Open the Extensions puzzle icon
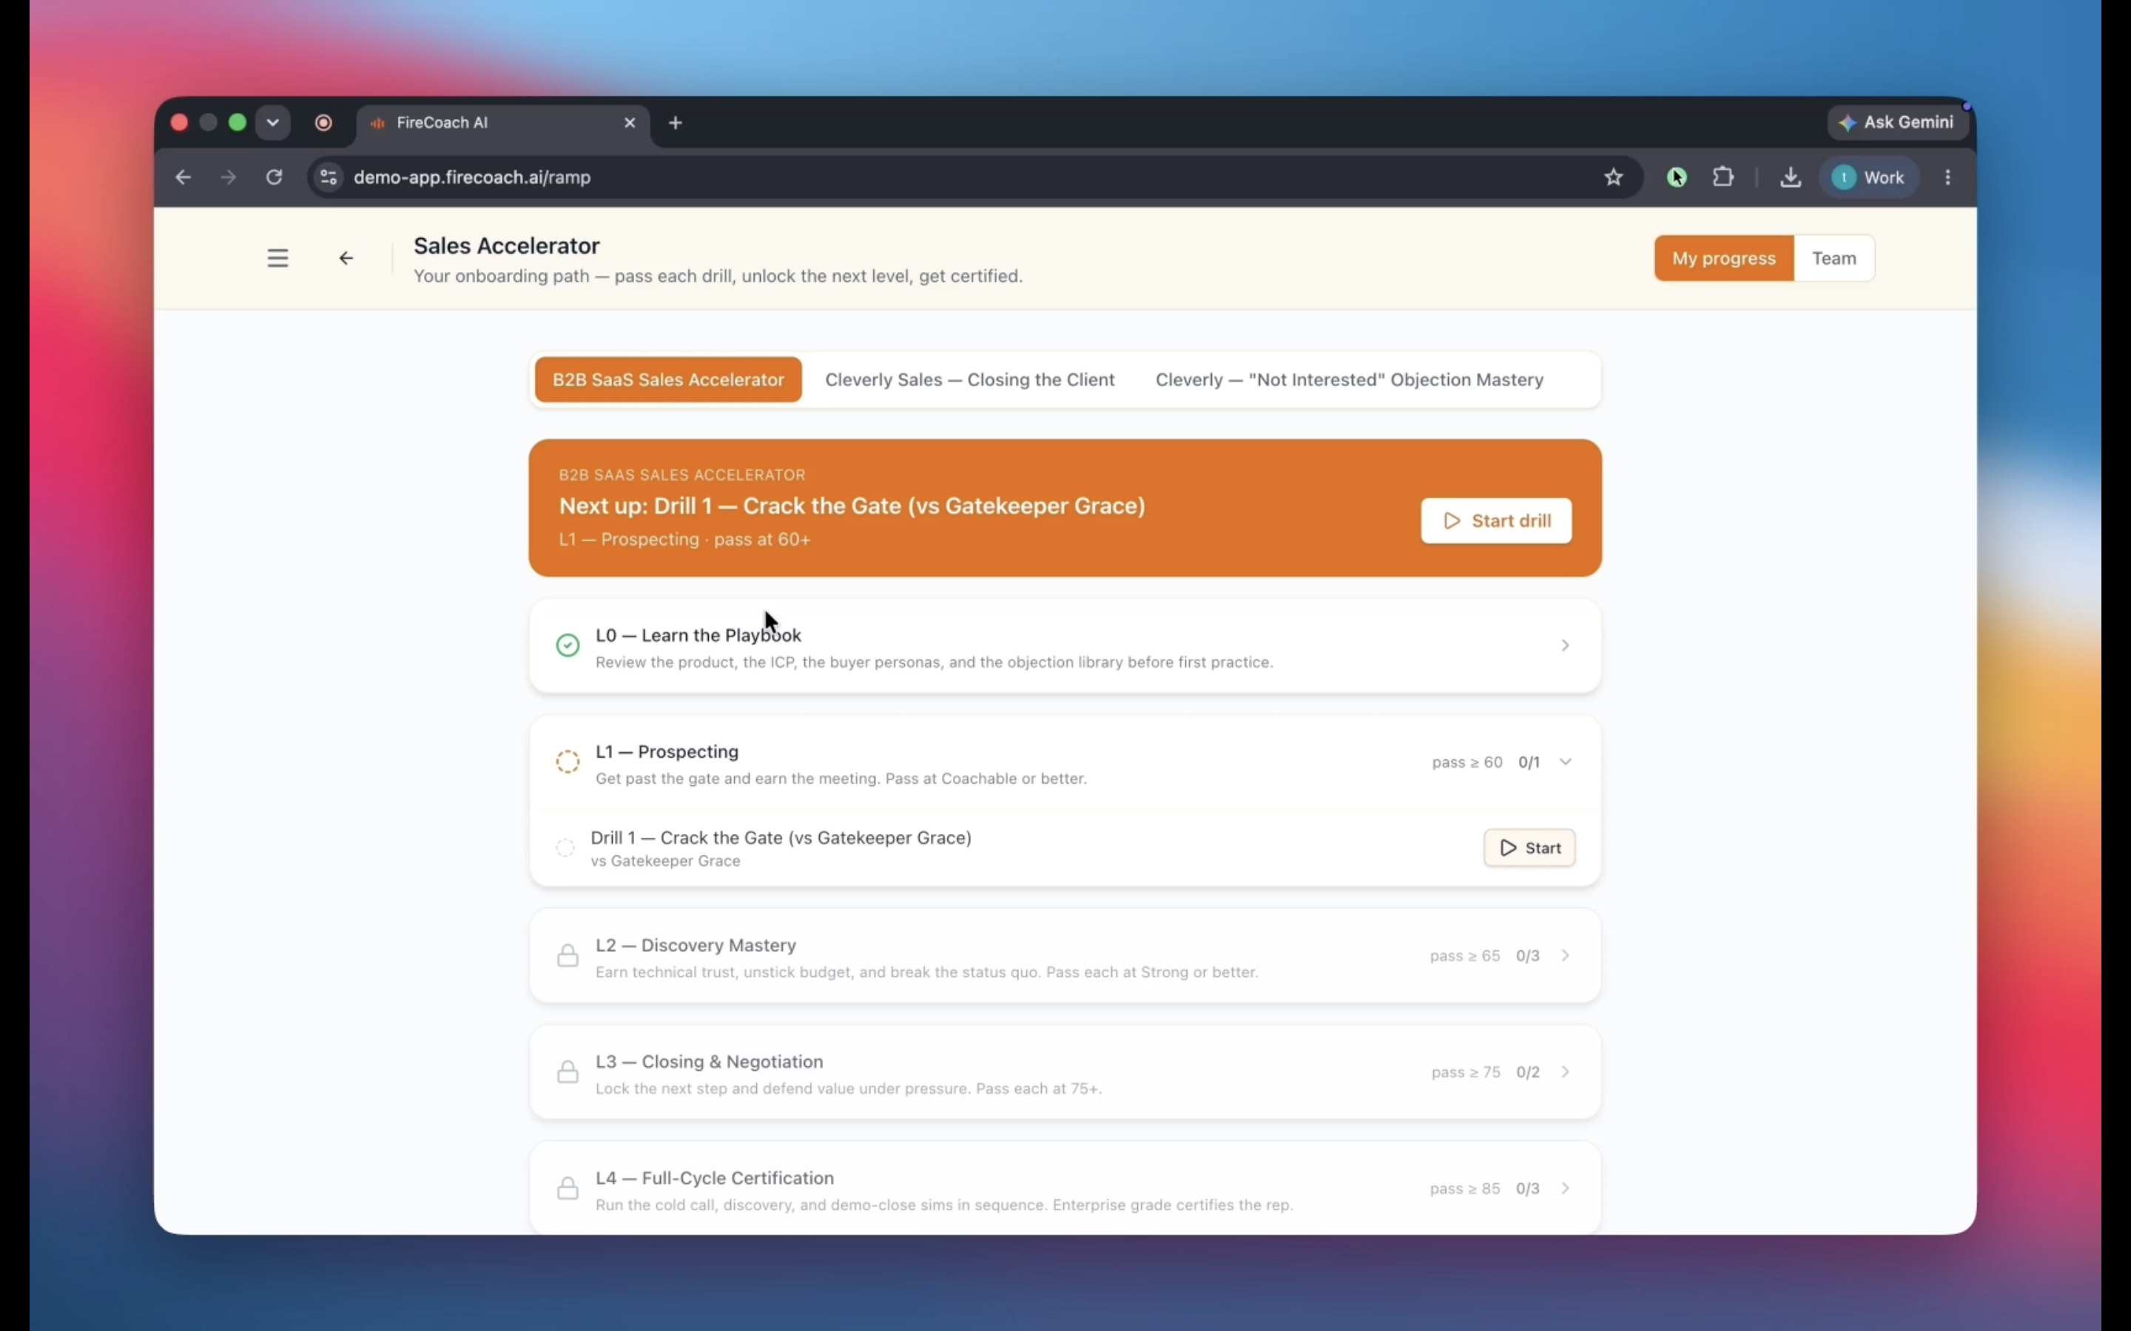 pos(1723,177)
